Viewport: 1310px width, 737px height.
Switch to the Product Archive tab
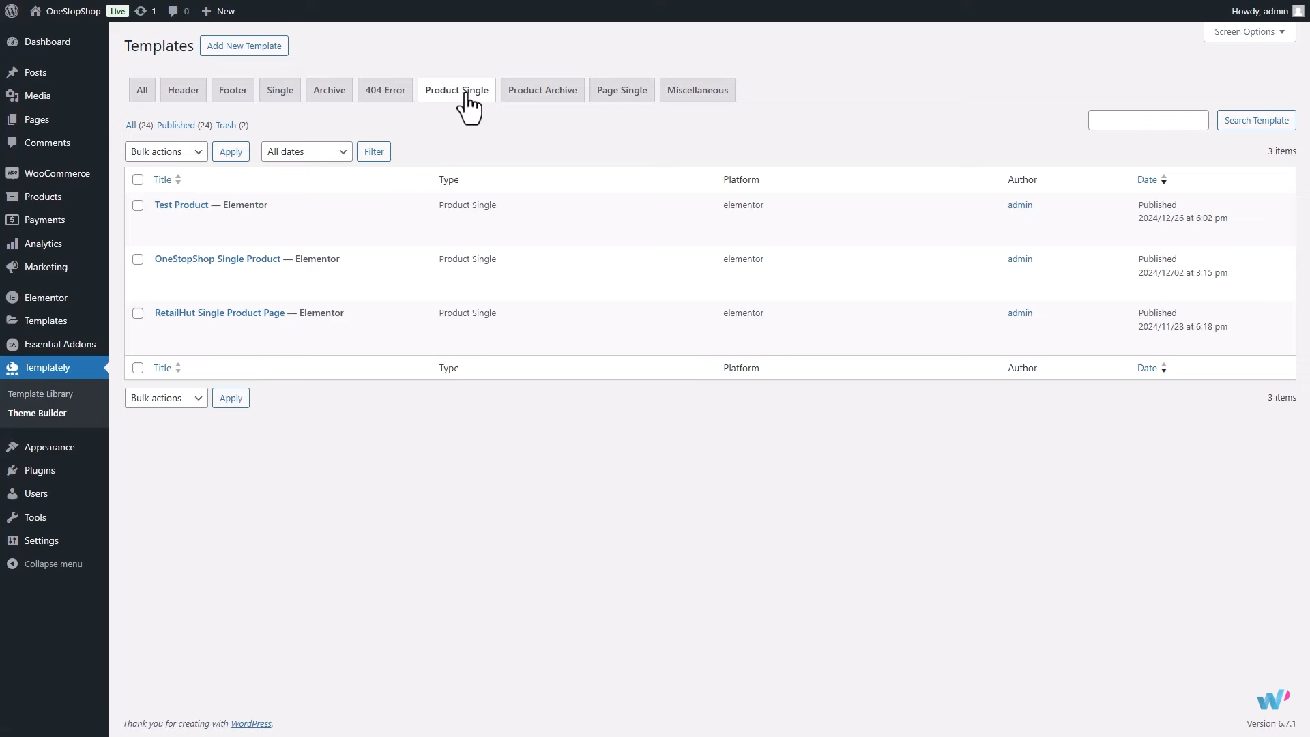click(x=542, y=89)
